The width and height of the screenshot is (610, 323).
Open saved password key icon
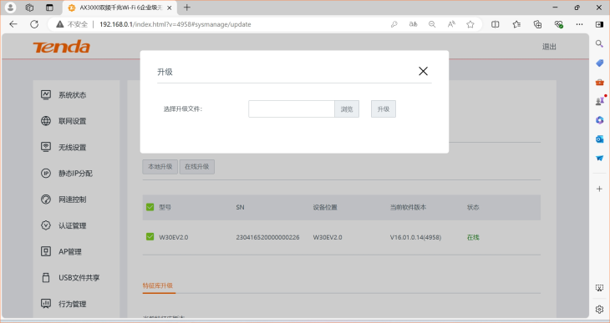(x=394, y=24)
